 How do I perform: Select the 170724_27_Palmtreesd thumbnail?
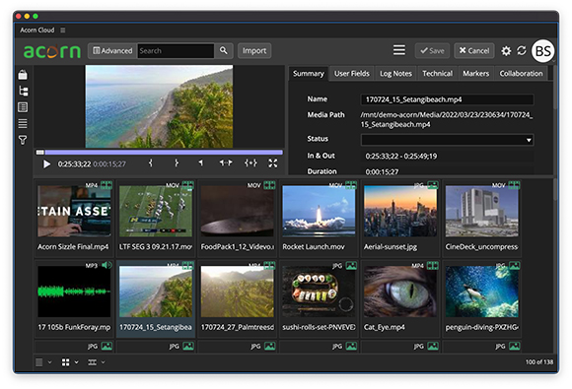pyautogui.click(x=237, y=292)
